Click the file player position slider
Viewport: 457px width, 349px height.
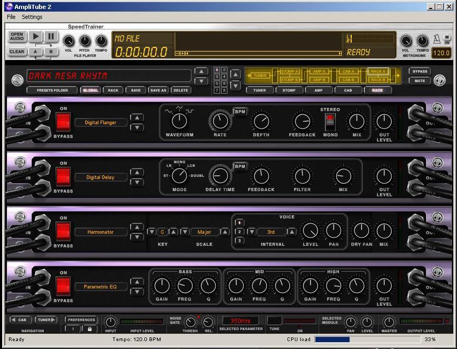click(x=263, y=53)
